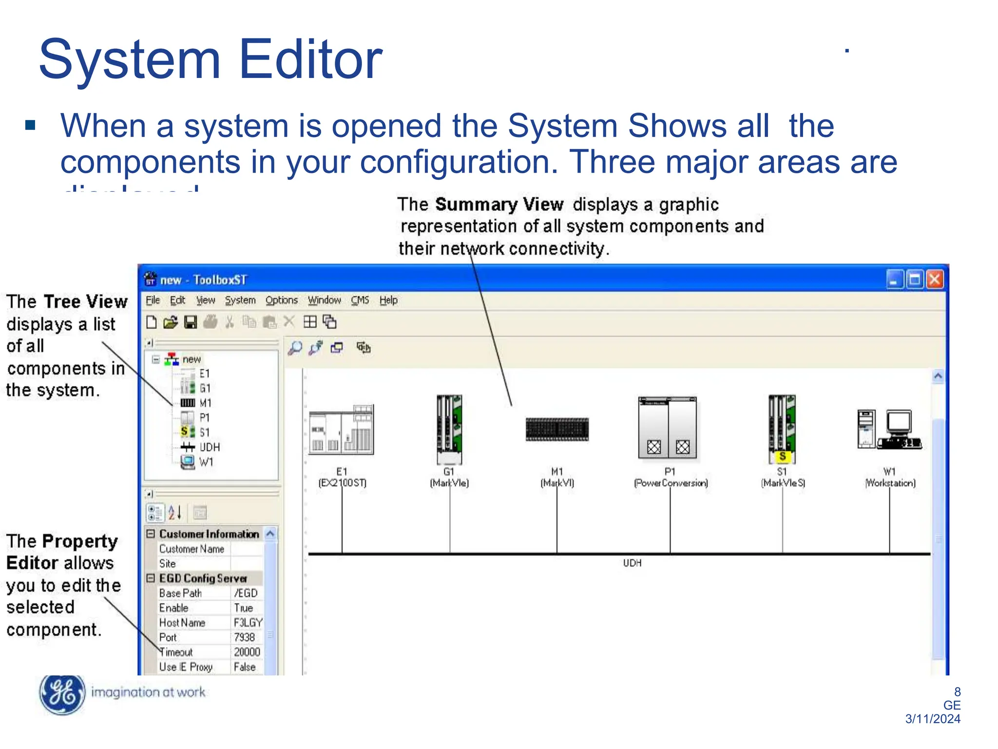Click the Paste toolbar icon
Image resolution: width=998 pixels, height=749 pixels.
click(x=269, y=322)
